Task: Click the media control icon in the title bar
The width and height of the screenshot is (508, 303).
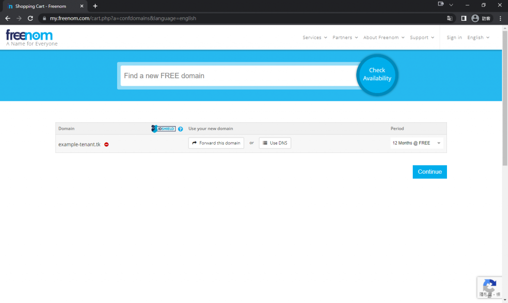Action: pyautogui.click(x=441, y=4)
